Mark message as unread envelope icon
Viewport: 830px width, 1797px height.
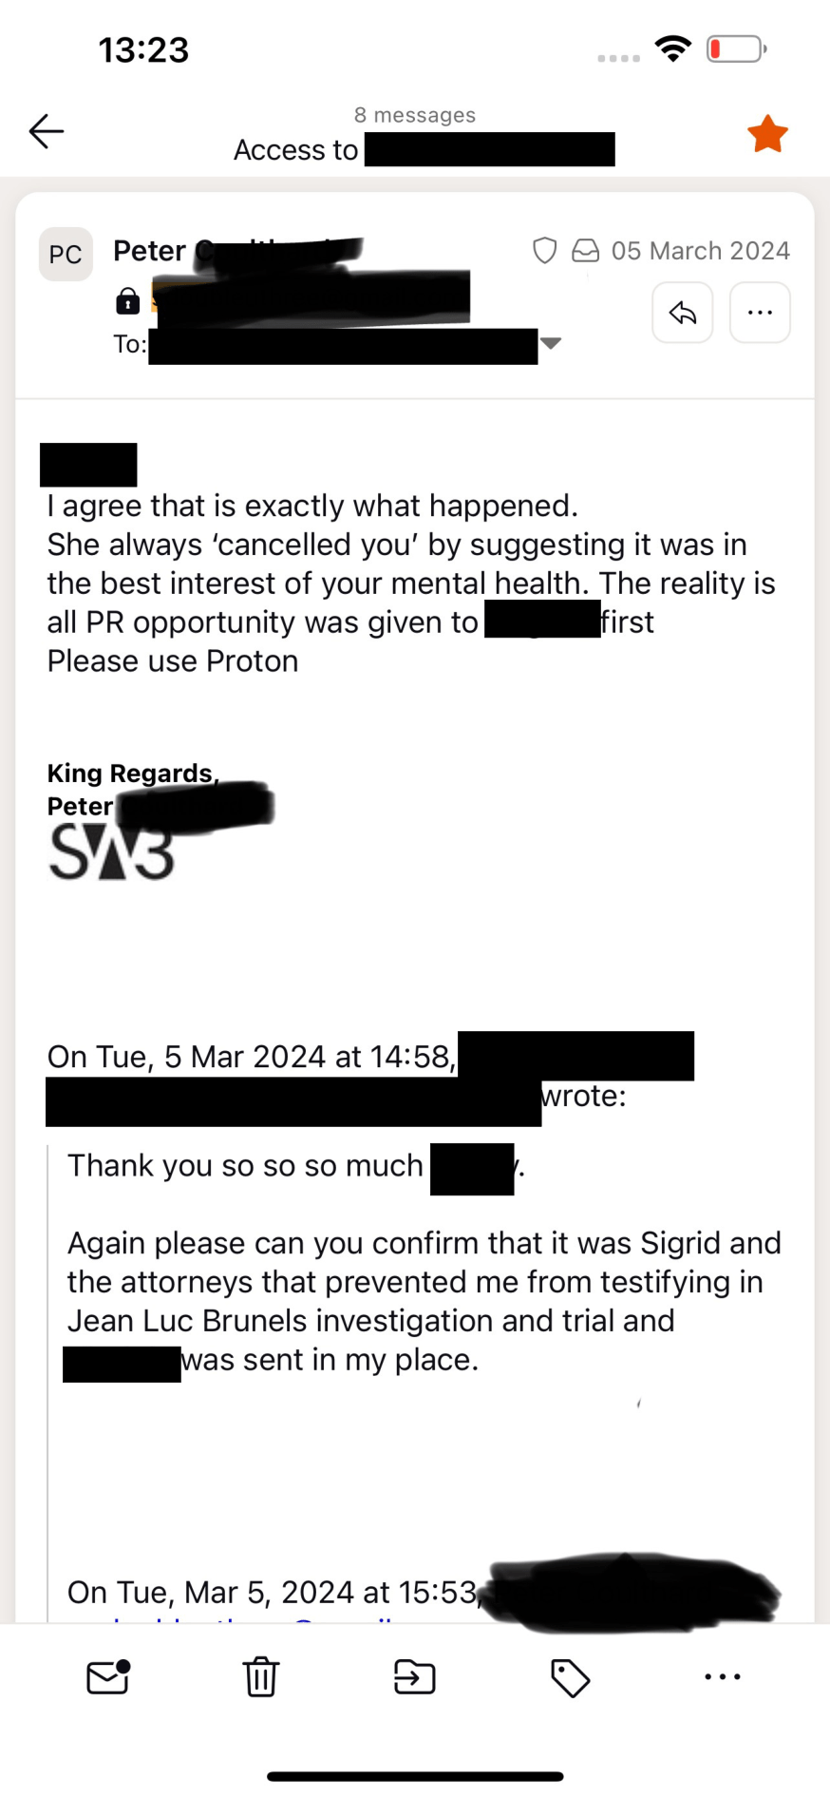pyautogui.click(x=108, y=1677)
